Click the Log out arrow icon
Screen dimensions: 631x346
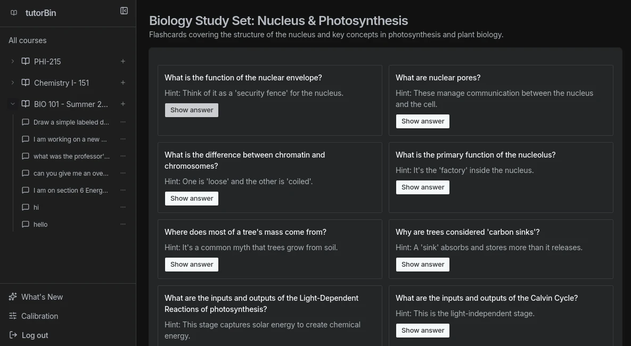pyautogui.click(x=13, y=335)
